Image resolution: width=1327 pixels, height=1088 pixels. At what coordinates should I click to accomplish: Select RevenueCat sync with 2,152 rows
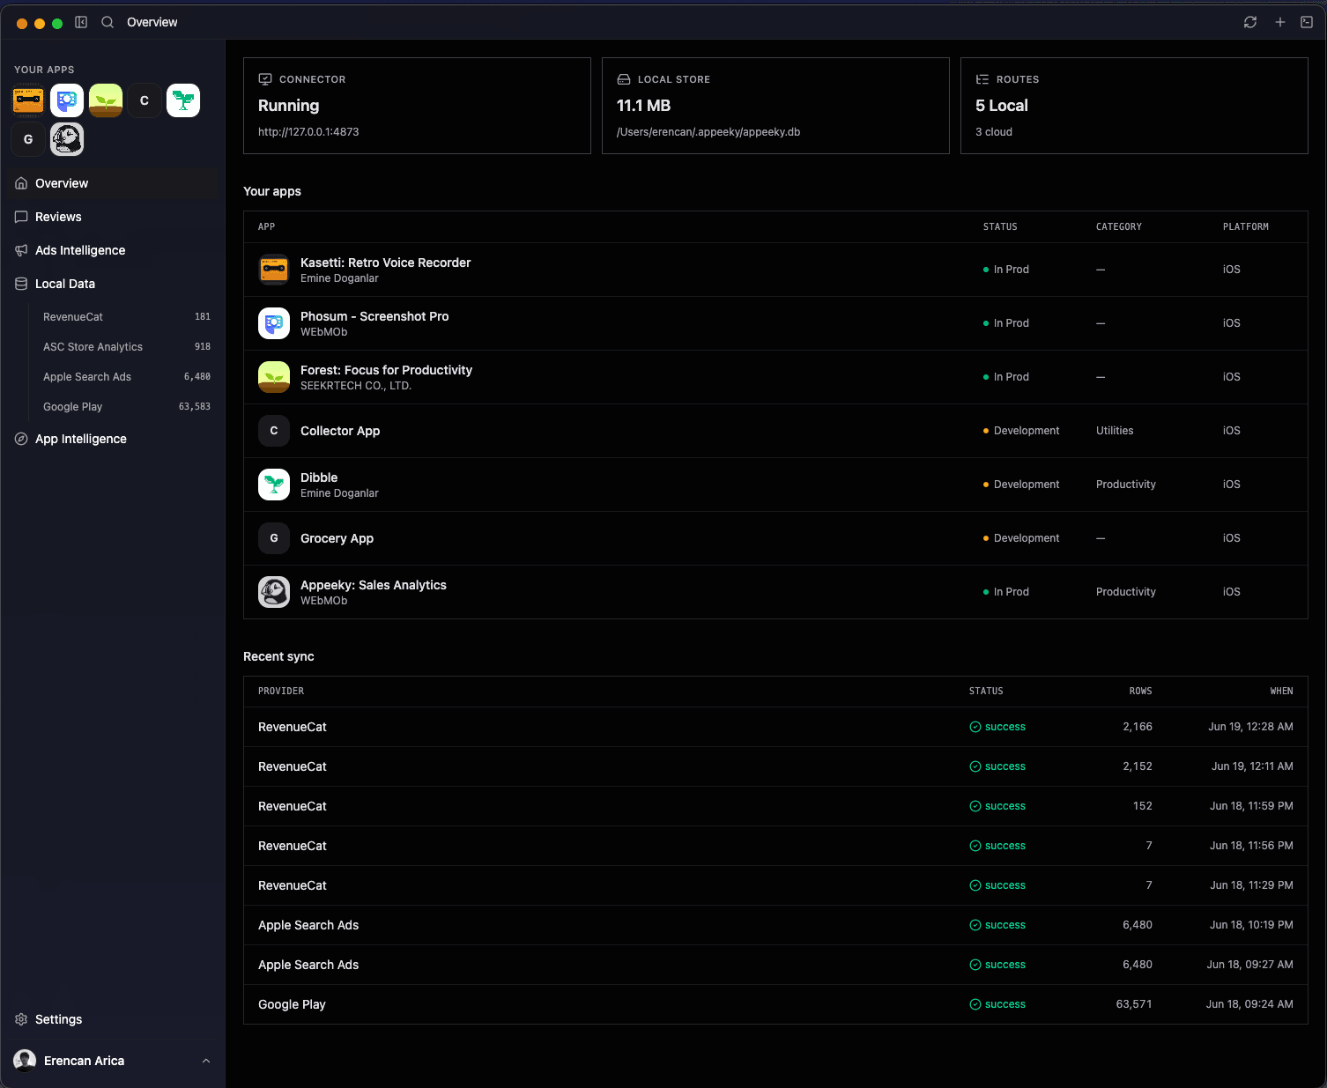[x=775, y=766]
